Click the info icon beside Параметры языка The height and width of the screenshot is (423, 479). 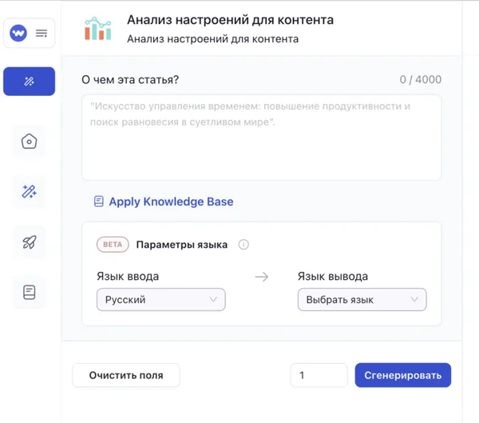pyautogui.click(x=244, y=245)
